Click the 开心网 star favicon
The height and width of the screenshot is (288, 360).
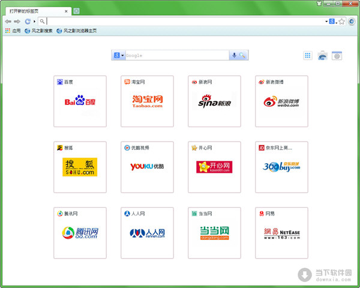[194, 148]
